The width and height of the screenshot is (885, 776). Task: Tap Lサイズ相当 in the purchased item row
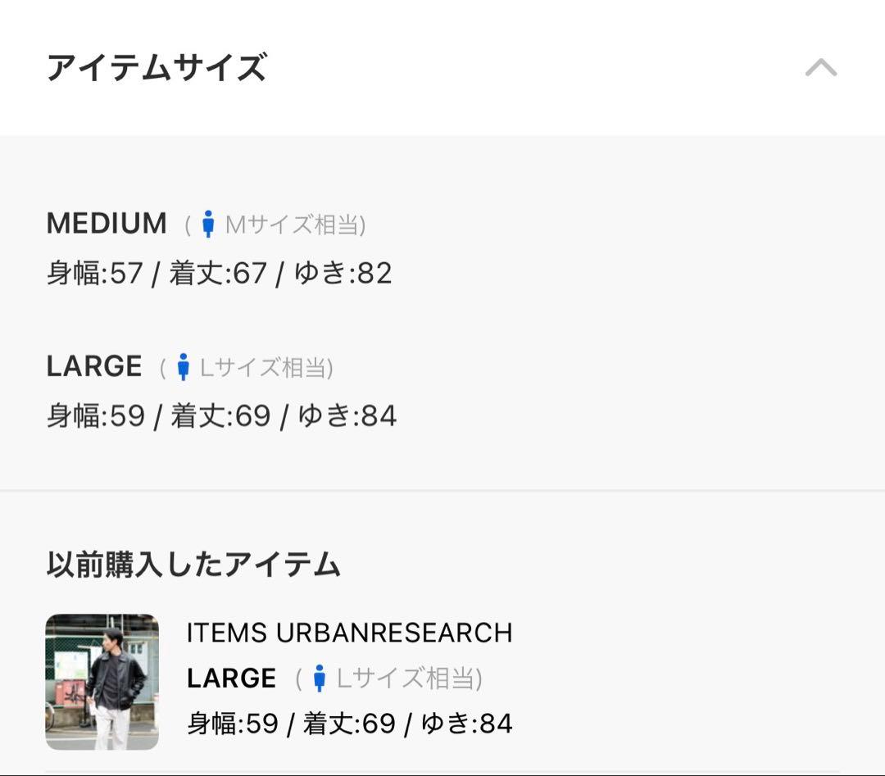point(406,678)
